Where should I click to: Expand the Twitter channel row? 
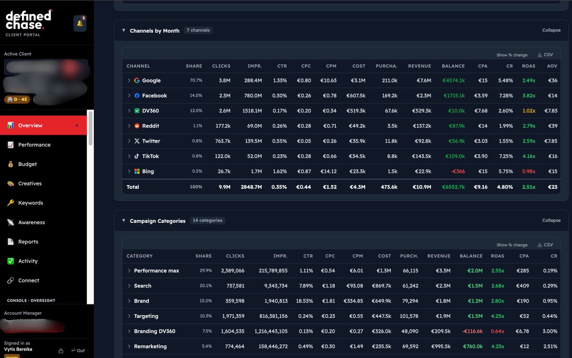(129, 141)
